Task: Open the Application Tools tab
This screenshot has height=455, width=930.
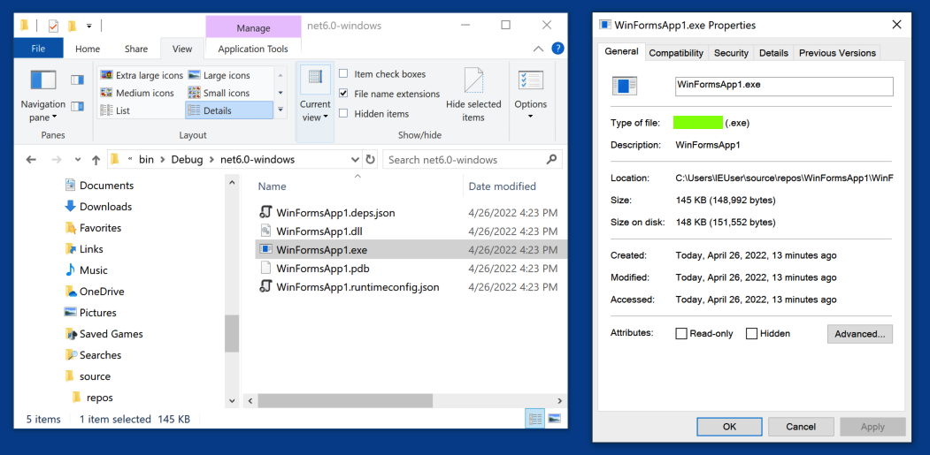Action: point(253,49)
